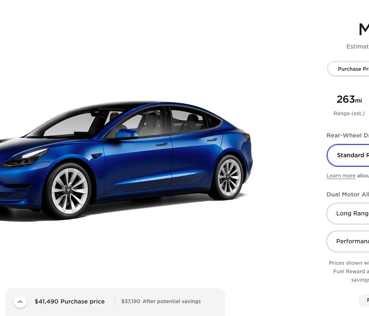Click the front door handle
Screen dimensions: 369x316
tap(162, 144)
